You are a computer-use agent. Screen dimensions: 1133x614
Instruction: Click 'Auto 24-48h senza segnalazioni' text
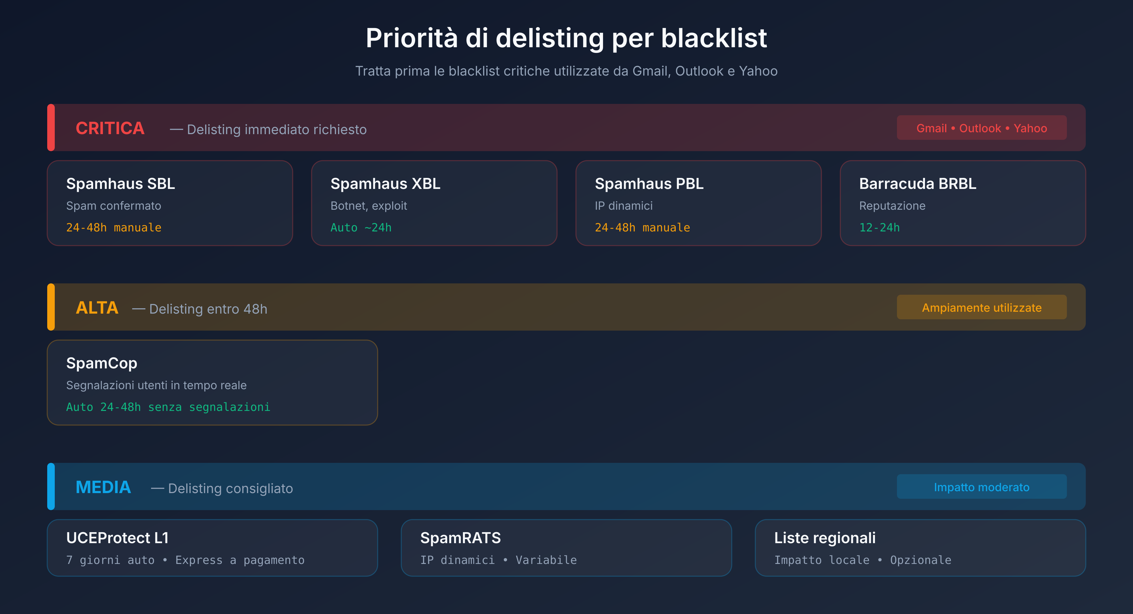(168, 407)
